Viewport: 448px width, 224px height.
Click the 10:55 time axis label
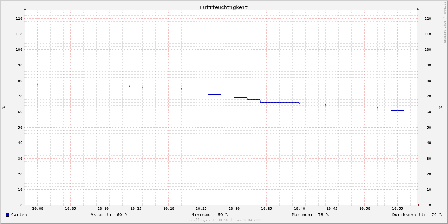[x=398, y=209]
